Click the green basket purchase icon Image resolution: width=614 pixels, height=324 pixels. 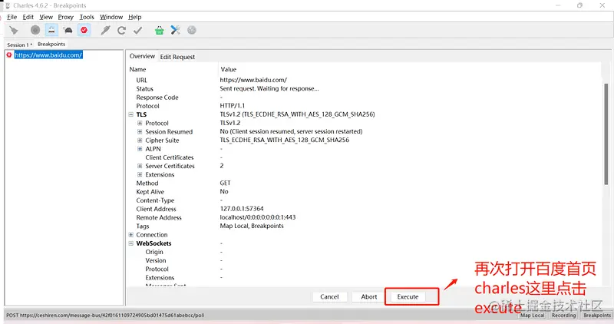[159, 30]
